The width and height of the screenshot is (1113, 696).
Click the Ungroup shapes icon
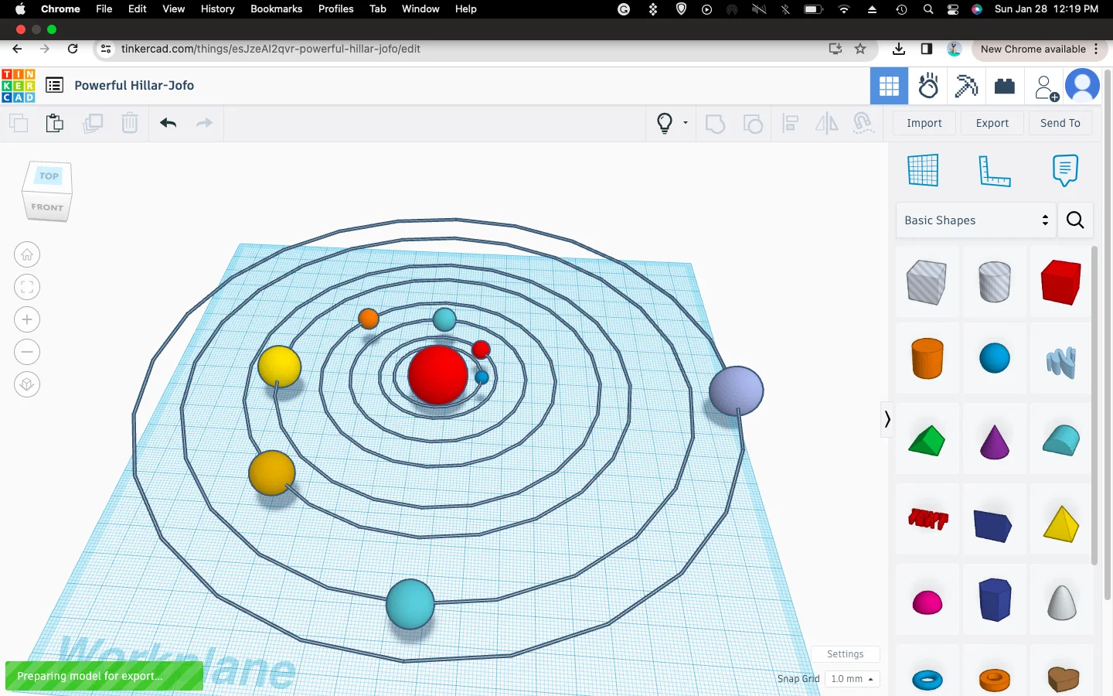click(753, 123)
